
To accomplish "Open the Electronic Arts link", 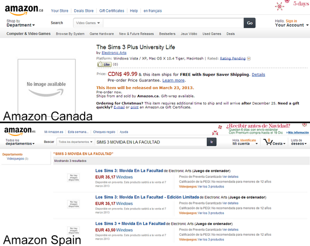I will 114,53.
